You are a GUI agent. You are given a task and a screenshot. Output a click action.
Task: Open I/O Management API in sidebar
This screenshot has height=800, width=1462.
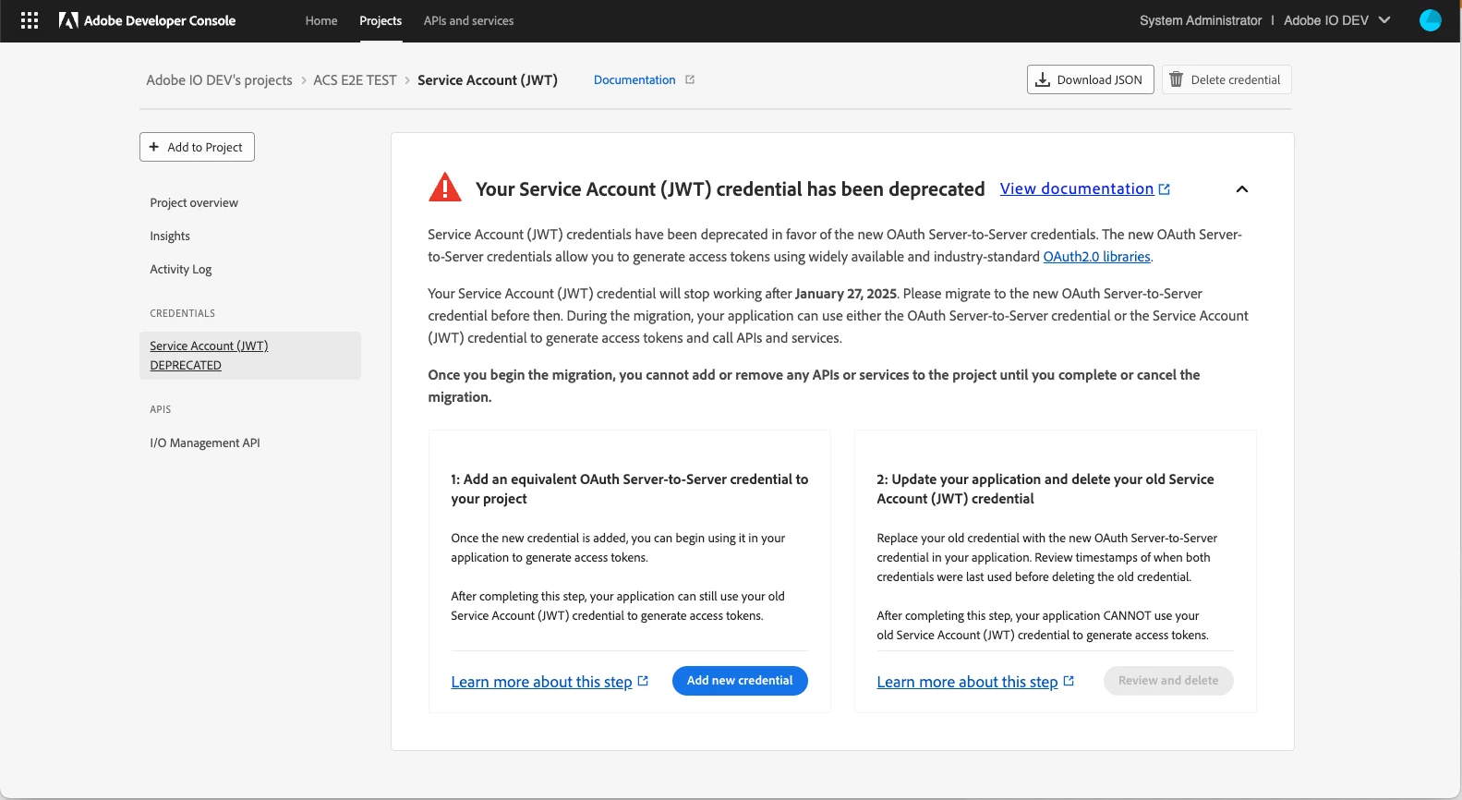(x=205, y=442)
